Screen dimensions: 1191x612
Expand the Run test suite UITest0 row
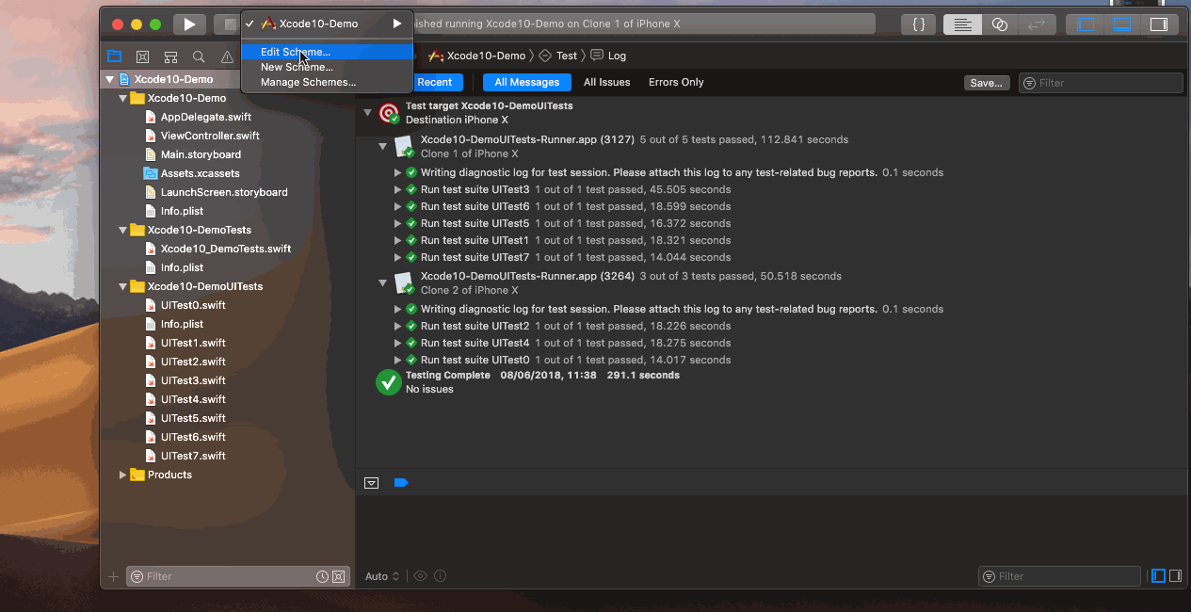(x=398, y=360)
